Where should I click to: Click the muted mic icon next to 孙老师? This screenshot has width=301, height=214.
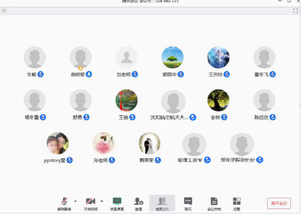pos(112,160)
